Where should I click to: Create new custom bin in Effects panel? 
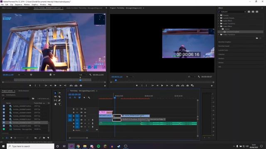pos(257,38)
